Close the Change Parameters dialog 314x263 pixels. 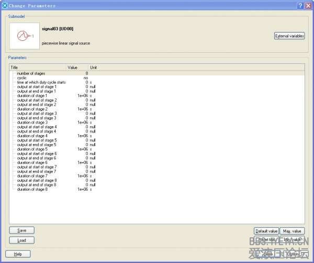[308, 5]
